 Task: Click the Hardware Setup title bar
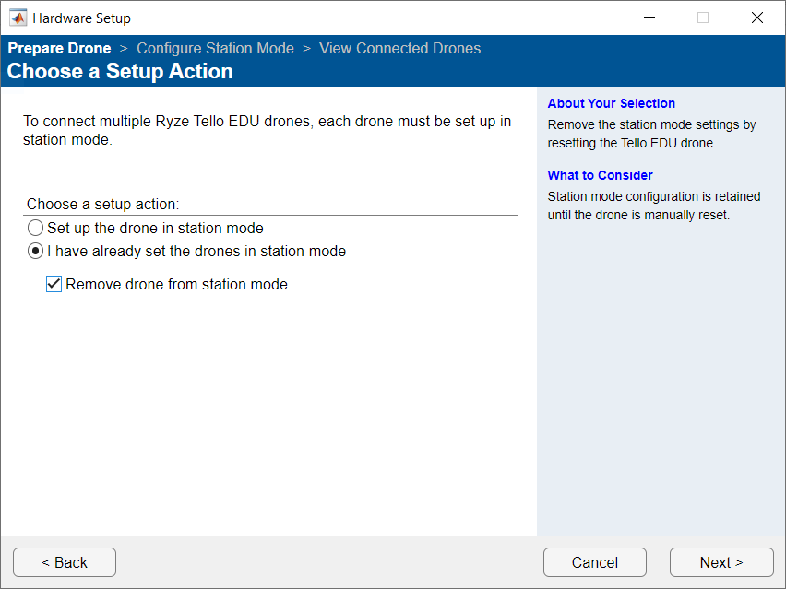[x=369, y=17]
